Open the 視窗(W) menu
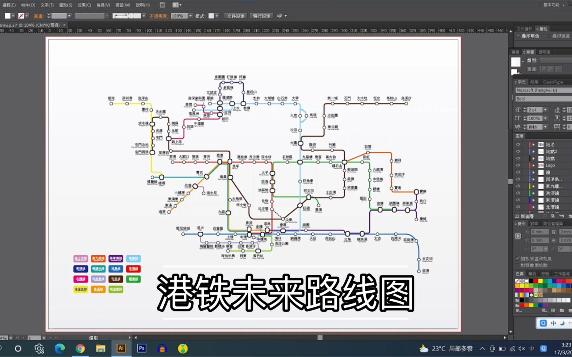The height and width of the screenshot is (357, 572). [x=123, y=5]
